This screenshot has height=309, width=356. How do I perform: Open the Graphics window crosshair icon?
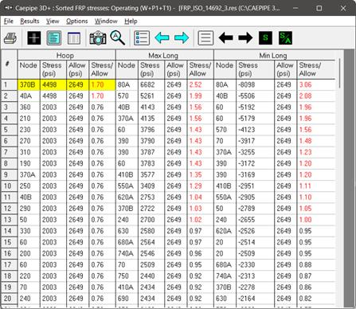tap(34, 38)
